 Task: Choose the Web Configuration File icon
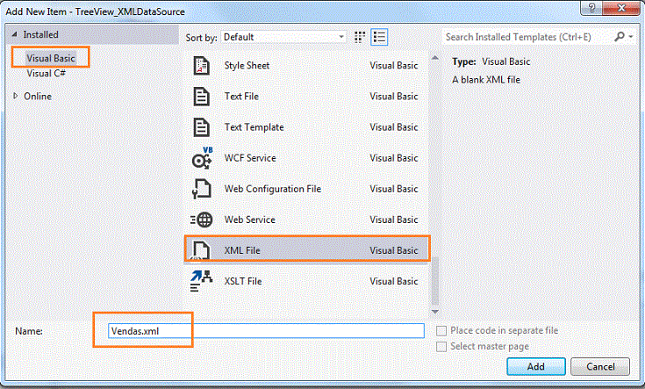[202, 189]
